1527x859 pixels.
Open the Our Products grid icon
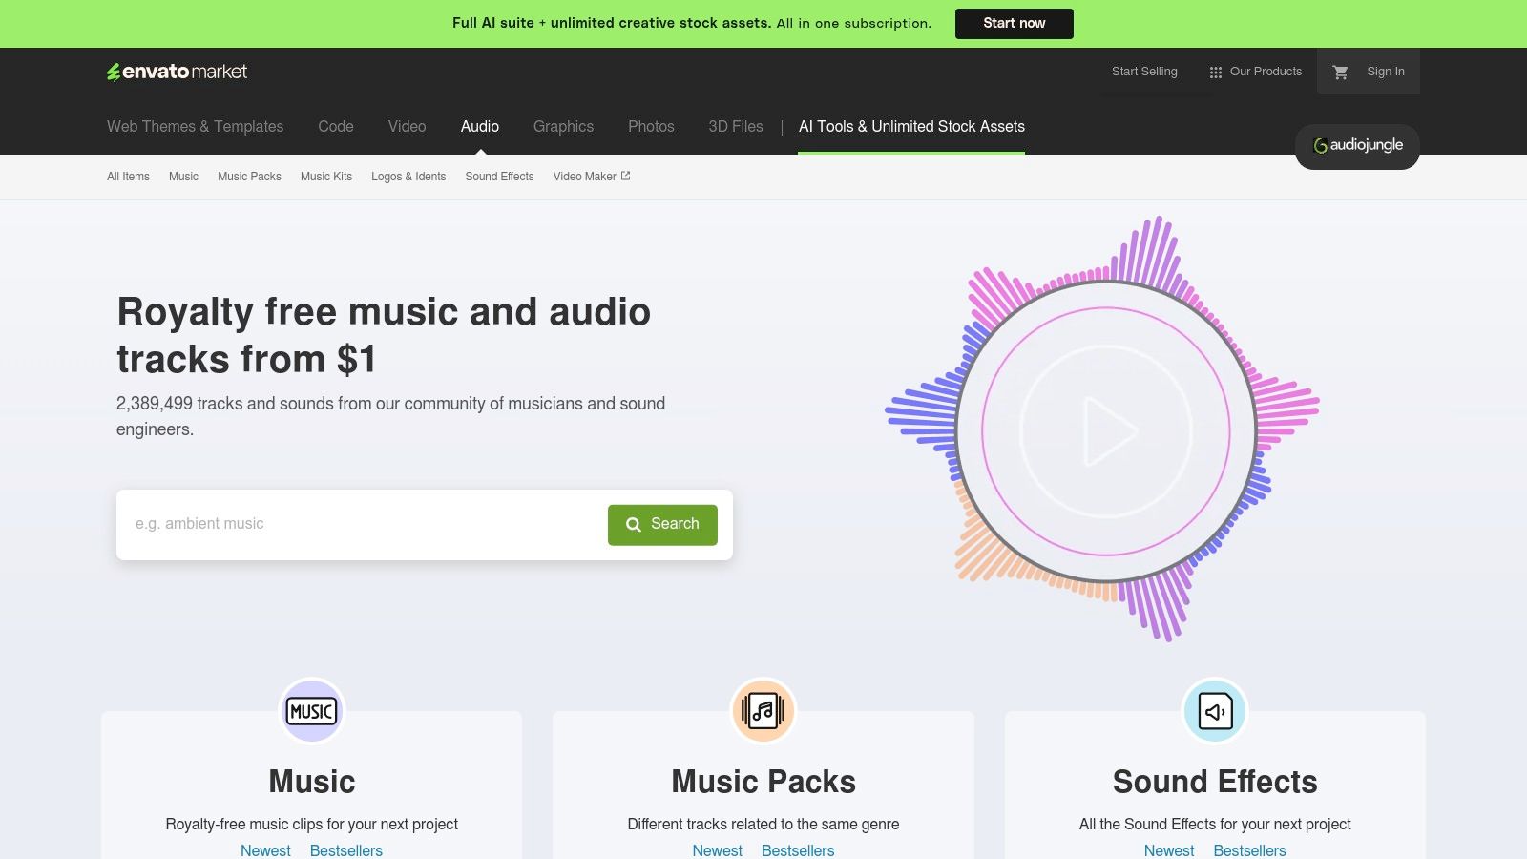pos(1215,71)
